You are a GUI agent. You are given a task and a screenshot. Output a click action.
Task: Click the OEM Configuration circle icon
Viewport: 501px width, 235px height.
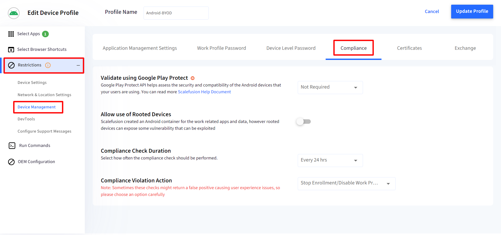pyautogui.click(x=11, y=162)
